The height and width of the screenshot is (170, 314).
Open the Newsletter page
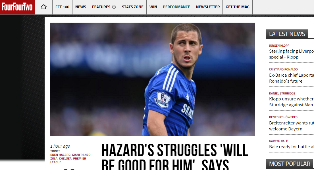coord(208,7)
